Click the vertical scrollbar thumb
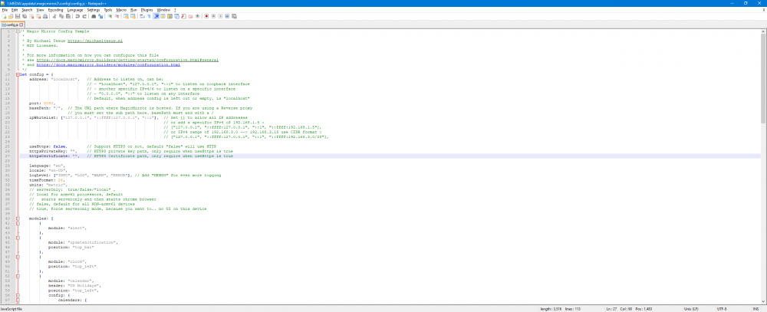Viewport: 767px width, 312px height. tap(764, 78)
